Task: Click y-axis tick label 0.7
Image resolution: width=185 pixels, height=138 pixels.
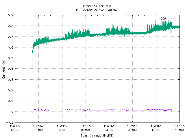Action: click(10, 37)
